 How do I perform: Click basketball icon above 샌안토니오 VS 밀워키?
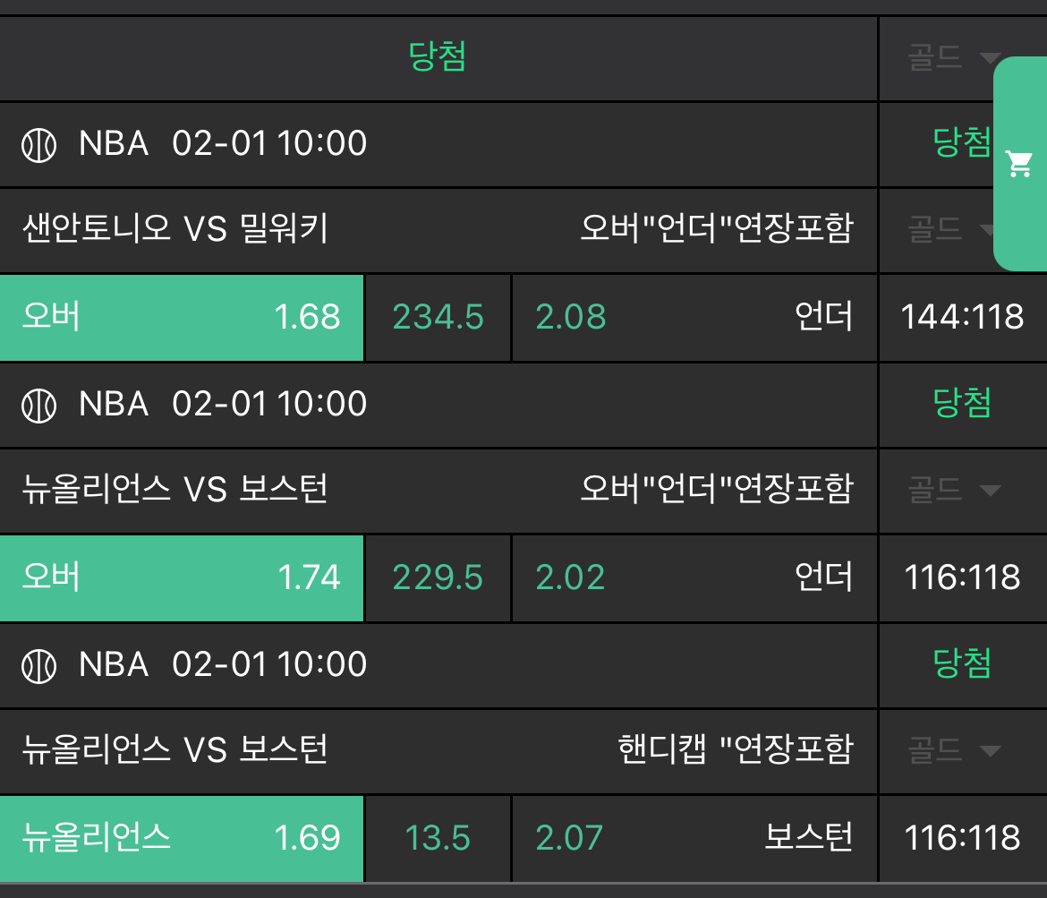pyautogui.click(x=38, y=144)
